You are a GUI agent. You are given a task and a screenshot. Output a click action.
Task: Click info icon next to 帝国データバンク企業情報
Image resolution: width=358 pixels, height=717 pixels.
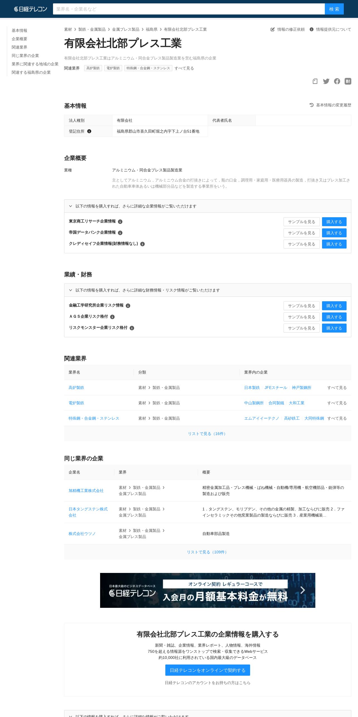[x=120, y=233]
